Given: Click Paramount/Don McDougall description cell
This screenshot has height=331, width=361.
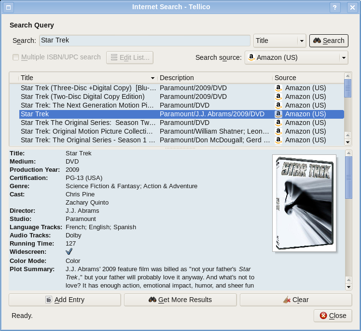Looking at the screenshot, I should pyautogui.click(x=215, y=140).
